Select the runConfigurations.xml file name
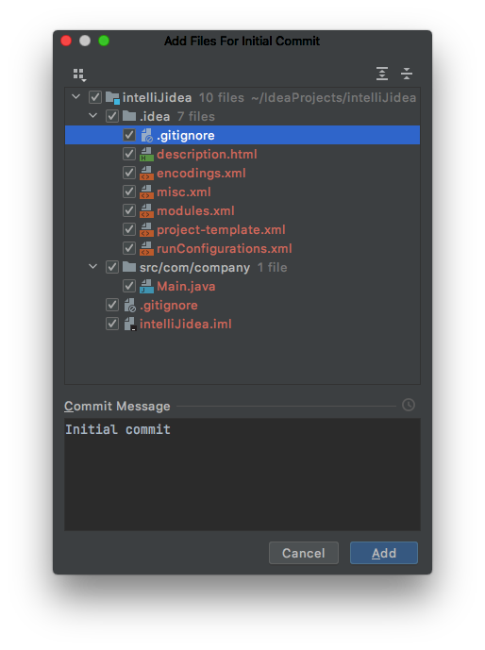The width and height of the screenshot is (485, 650). (225, 248)
